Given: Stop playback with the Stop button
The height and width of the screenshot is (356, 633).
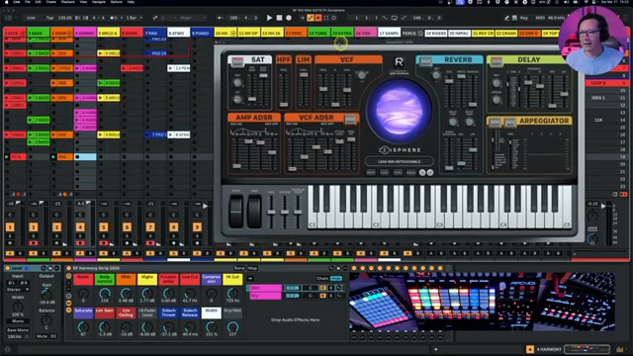Looking at the screenshot, I should coord(279,18).
